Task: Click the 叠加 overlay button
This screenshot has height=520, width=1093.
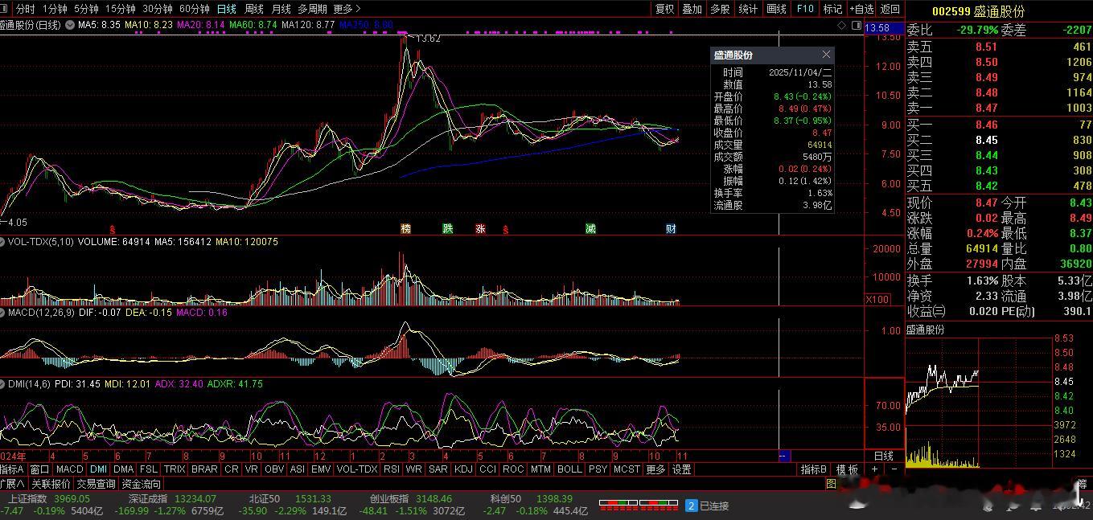Action: pyautogui.click(x=692, y=9)
